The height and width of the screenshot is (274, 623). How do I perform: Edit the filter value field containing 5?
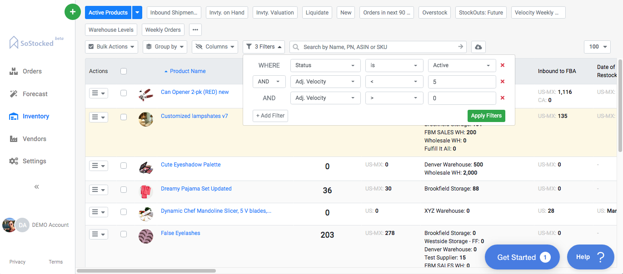[x=462, y=82]
